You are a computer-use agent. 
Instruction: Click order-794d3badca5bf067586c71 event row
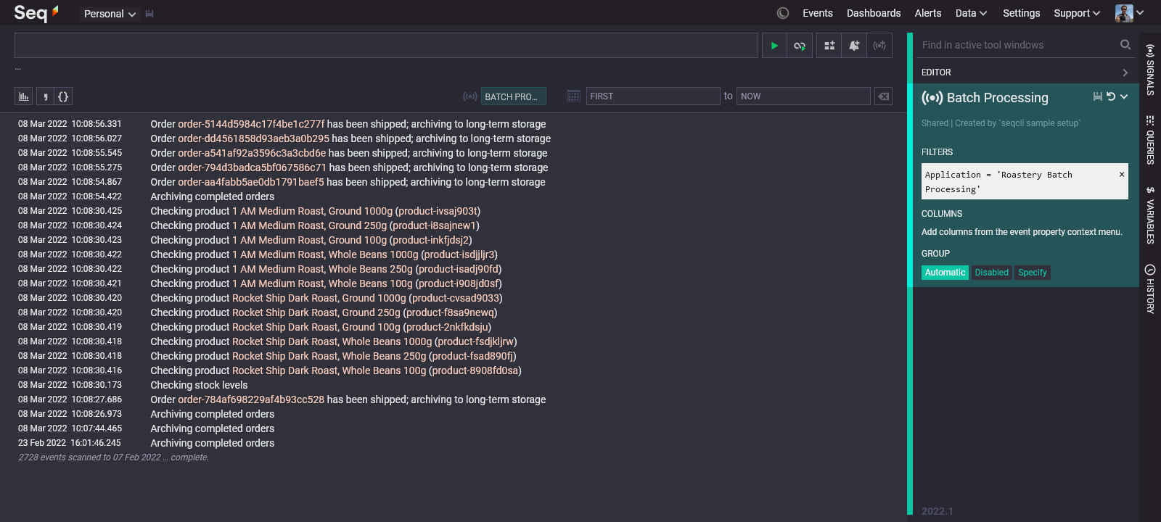[349, 167]
